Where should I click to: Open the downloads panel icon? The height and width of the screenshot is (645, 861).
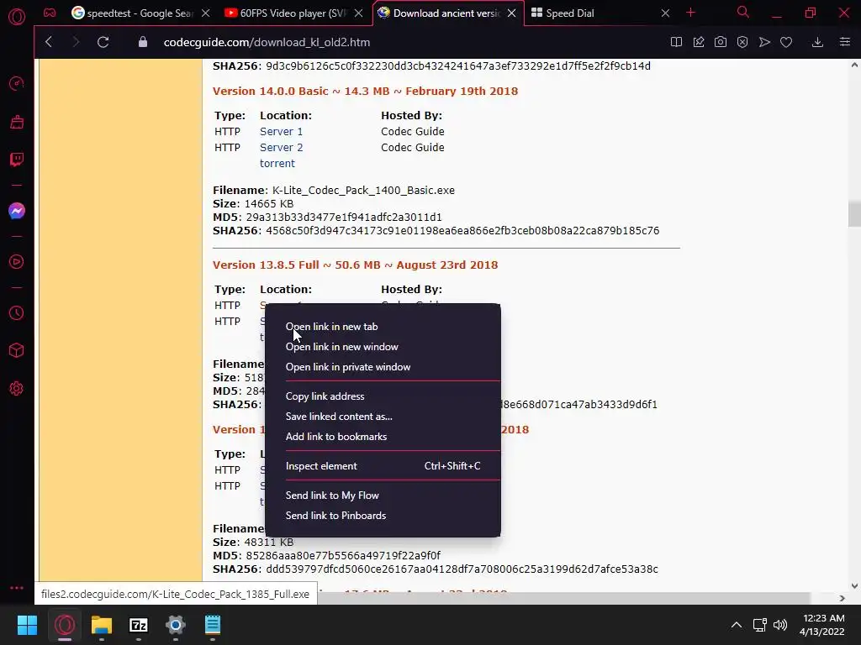pos(817,42)
